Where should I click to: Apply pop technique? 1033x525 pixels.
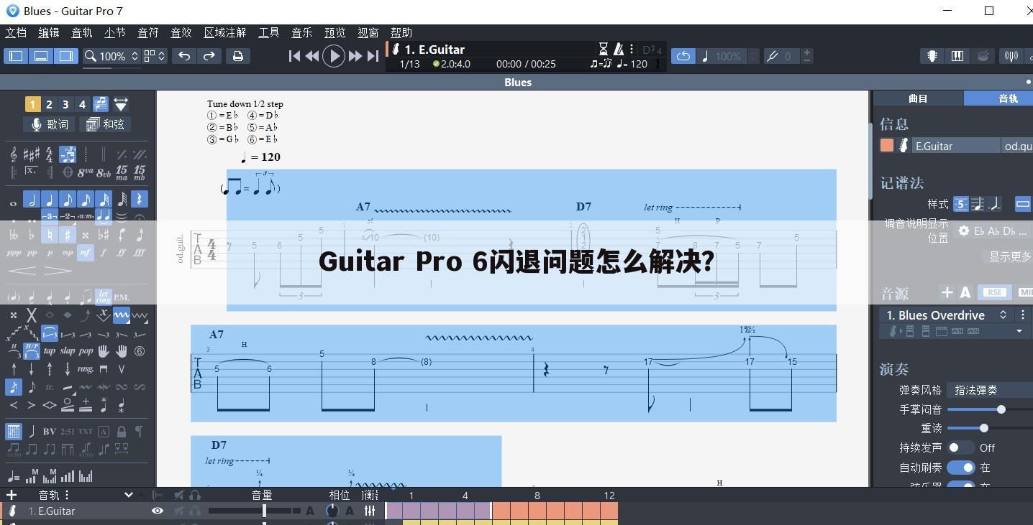tap(86, 351)
